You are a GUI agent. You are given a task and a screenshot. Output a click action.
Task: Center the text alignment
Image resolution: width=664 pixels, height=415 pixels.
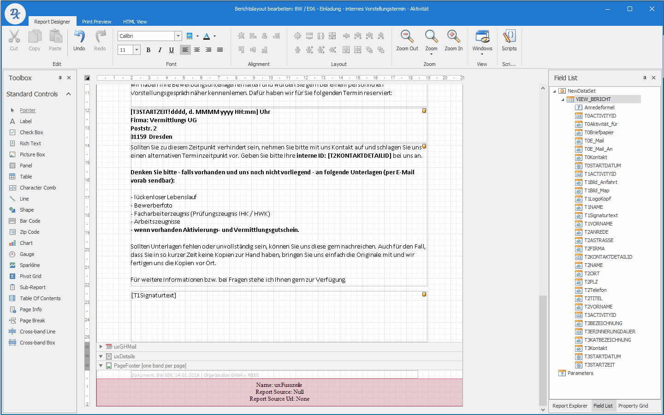[197, 50]
